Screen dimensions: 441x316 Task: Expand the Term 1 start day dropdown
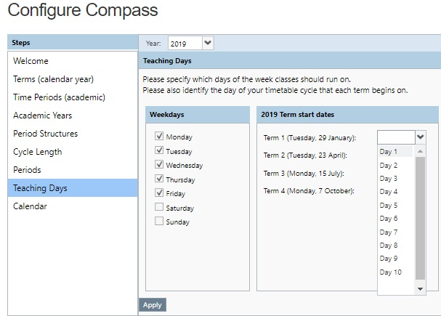[x=420, y=137]
